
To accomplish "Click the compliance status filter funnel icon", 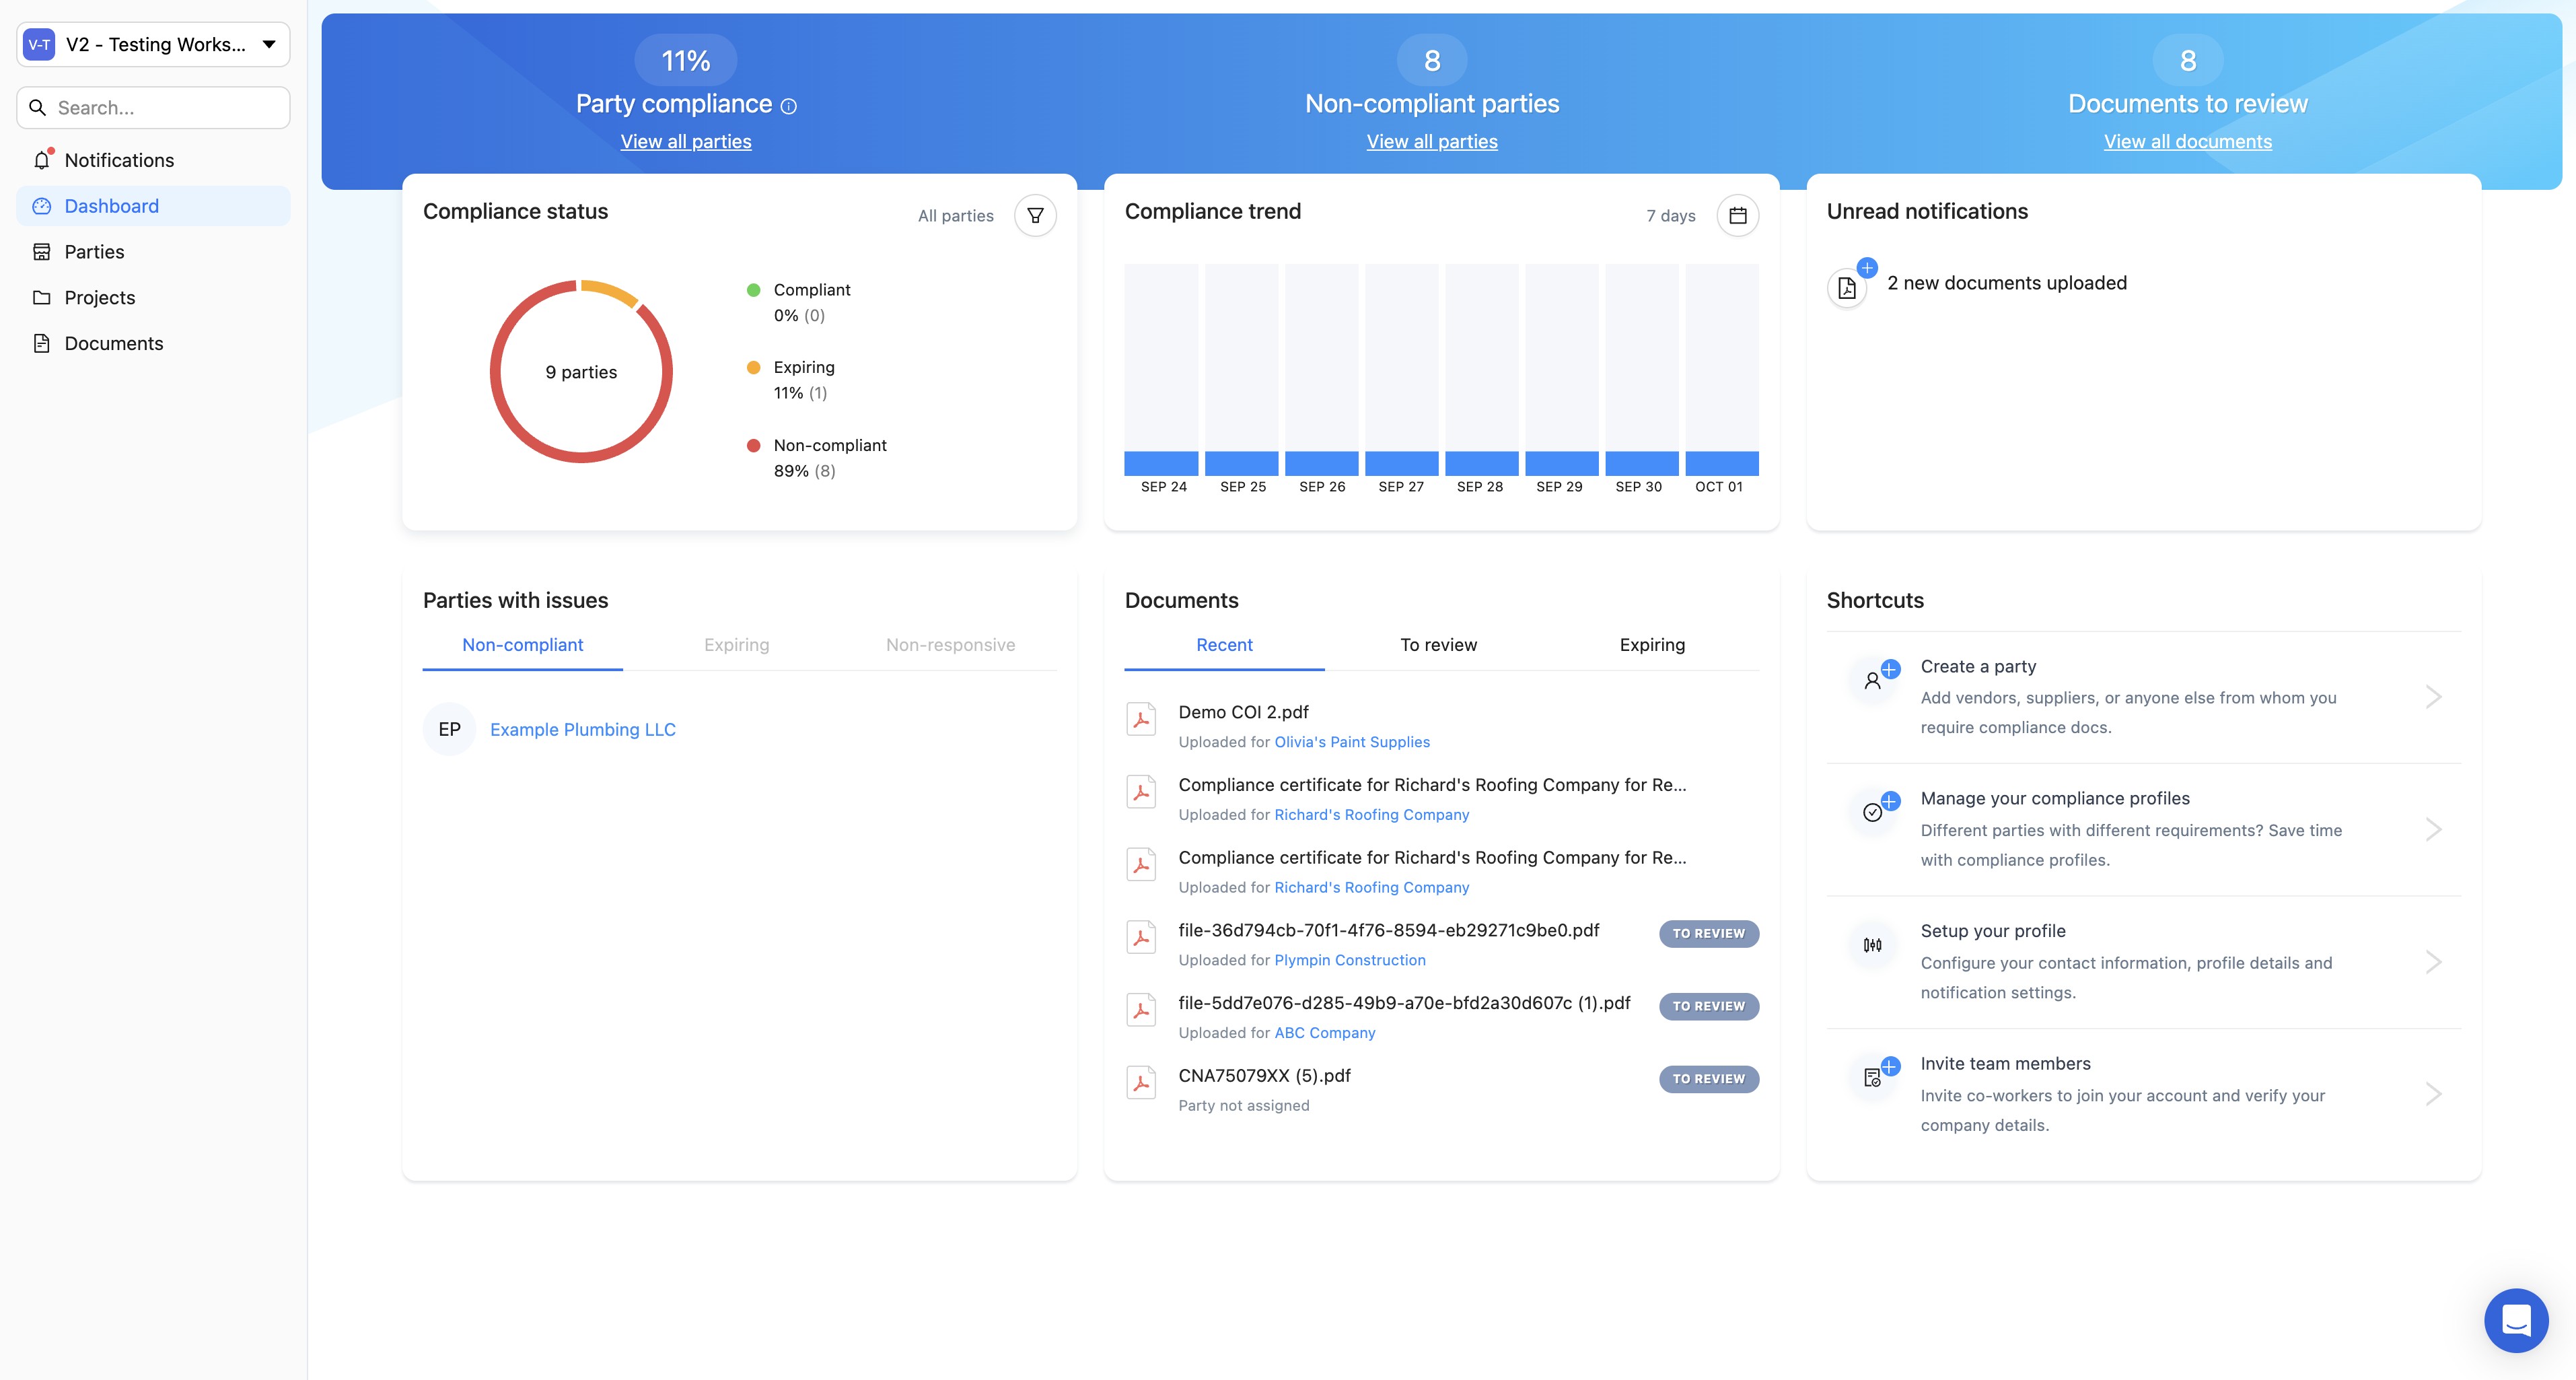I will pyautogui.click(x=1035, y=216).
